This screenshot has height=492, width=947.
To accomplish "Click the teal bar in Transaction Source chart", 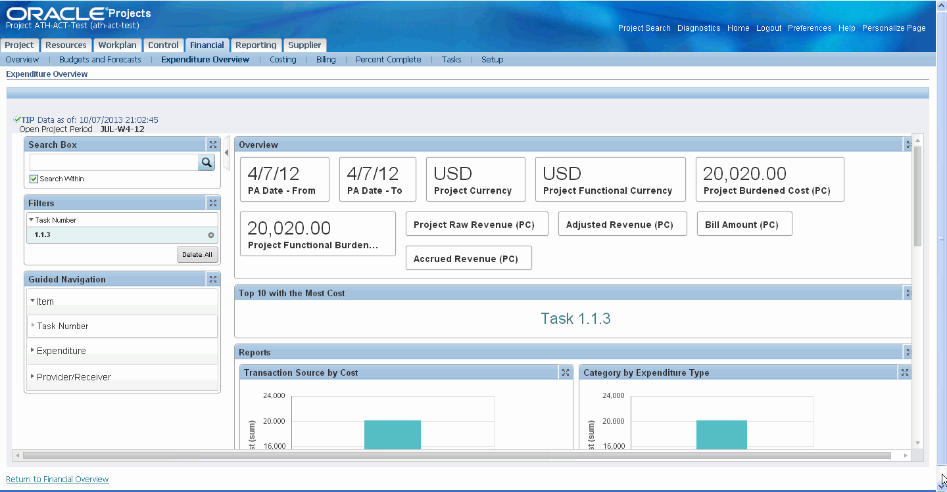I will tap(393, 434).
